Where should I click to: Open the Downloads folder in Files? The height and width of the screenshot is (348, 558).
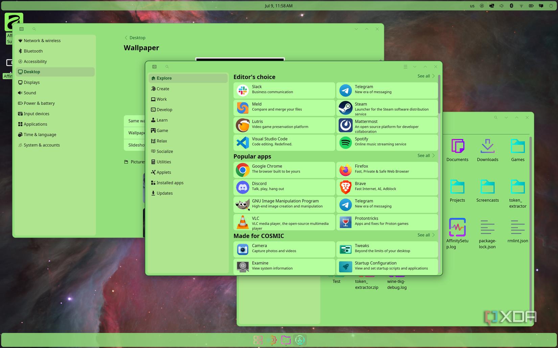[x=487, y=150]
